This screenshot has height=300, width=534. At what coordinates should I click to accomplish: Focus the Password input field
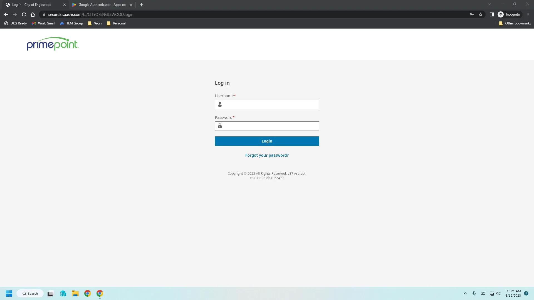click(x=267, y=126)
